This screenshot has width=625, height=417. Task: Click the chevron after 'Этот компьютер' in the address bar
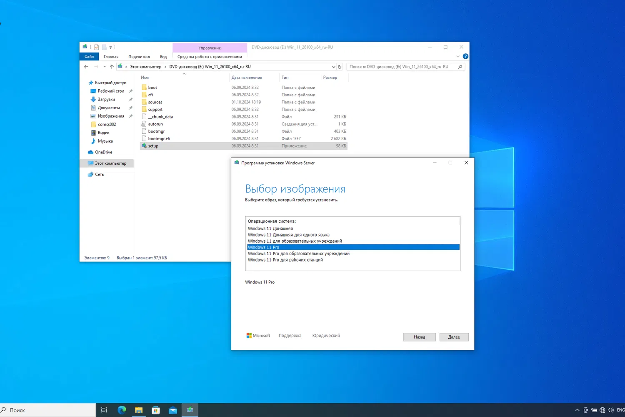coord(165,67)
